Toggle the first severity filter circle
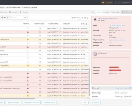 point(2,18)
